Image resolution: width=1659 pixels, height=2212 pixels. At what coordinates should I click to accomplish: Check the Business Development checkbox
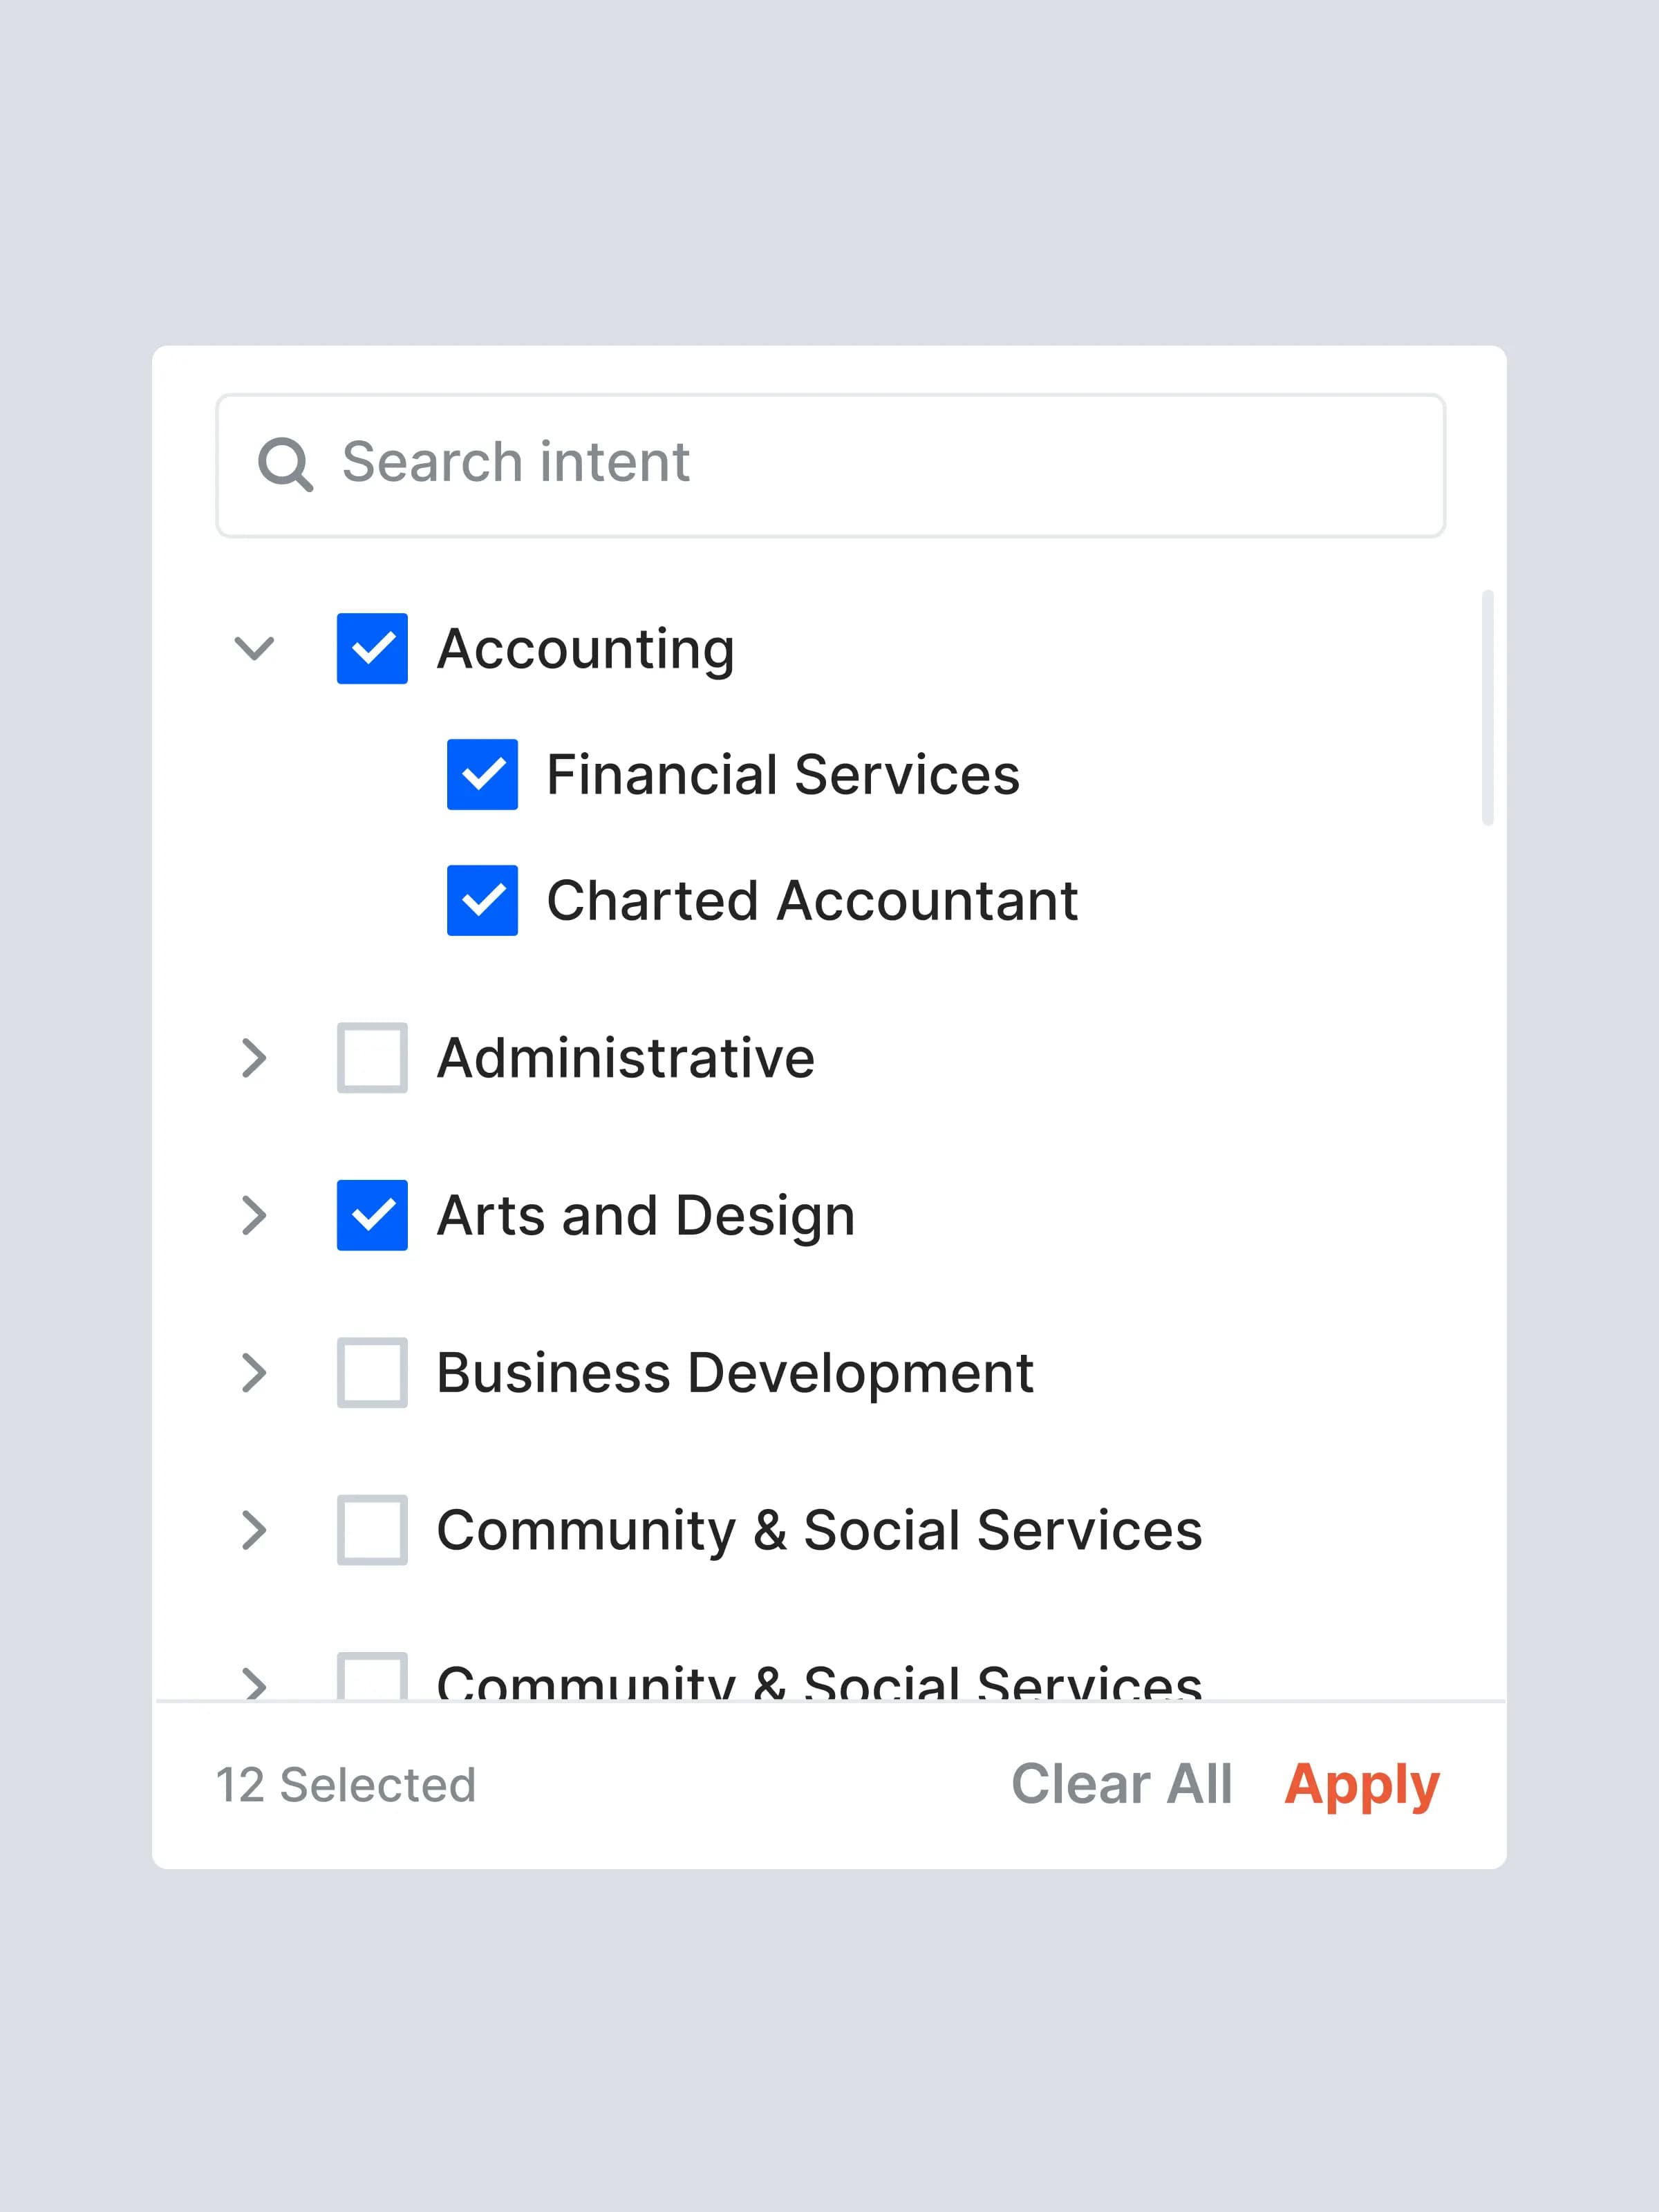click(x=372, y=1373)
